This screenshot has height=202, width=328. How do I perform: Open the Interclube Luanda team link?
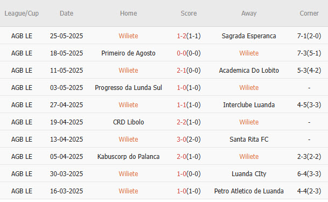249,105
